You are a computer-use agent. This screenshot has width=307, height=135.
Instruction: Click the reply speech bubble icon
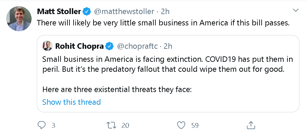42,125
